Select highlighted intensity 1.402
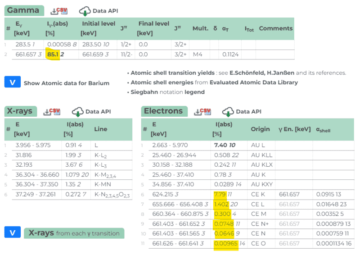The image size is (360, 255). click(x=221, y=204)
